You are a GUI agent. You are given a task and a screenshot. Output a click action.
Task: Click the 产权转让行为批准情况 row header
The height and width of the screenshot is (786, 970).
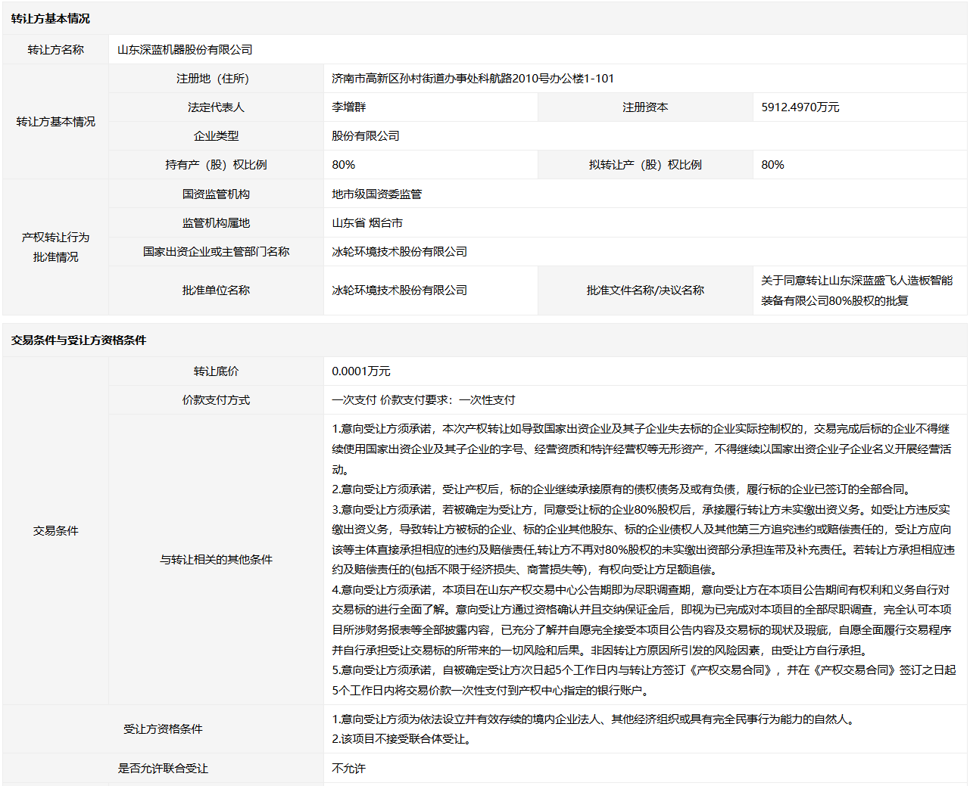point(55,247)
